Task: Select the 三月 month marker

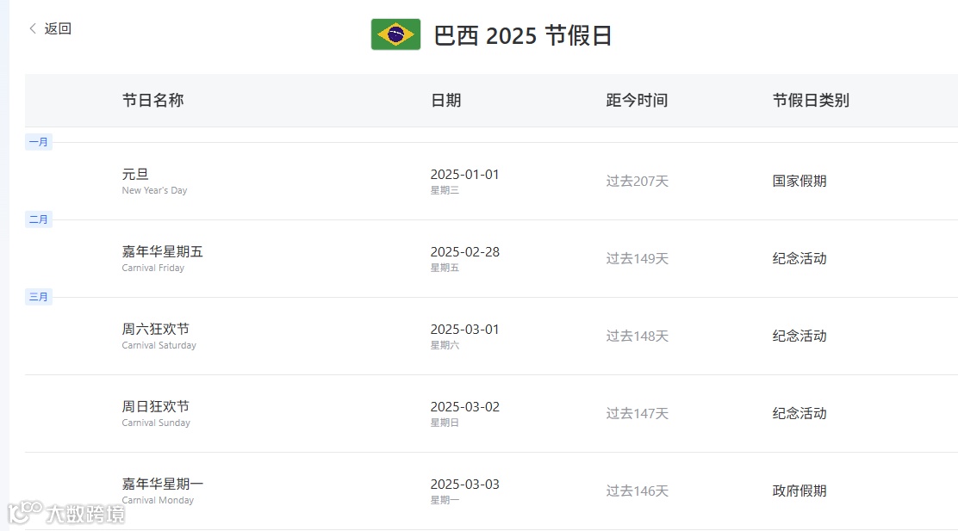Action: point(39,297)
